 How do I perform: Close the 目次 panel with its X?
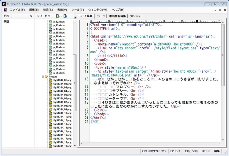point(31,16)
